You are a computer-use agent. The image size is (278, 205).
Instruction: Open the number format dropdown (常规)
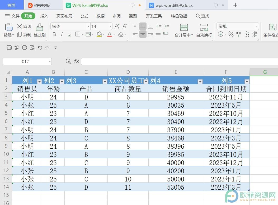pyautogui.click(x=257, y=26)
